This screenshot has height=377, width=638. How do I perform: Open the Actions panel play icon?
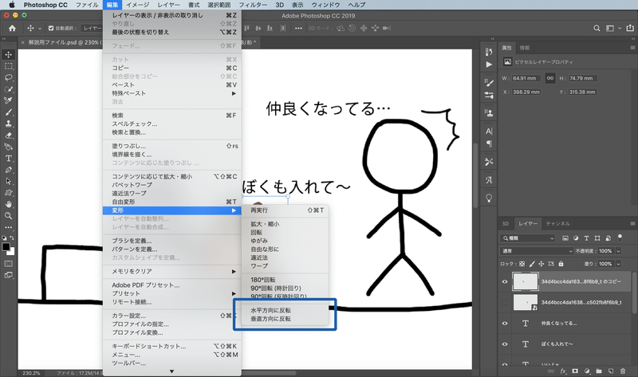coord(489,65)
